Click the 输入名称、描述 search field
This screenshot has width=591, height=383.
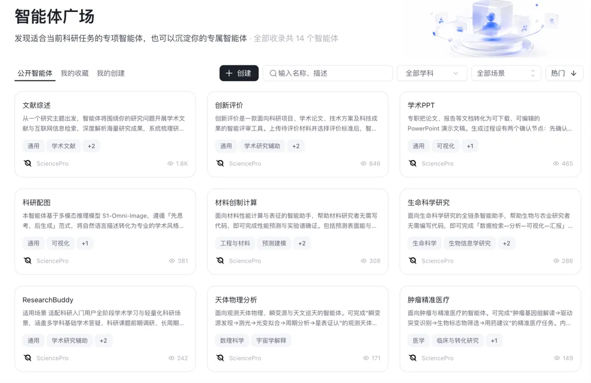click(x=327, y=73)
